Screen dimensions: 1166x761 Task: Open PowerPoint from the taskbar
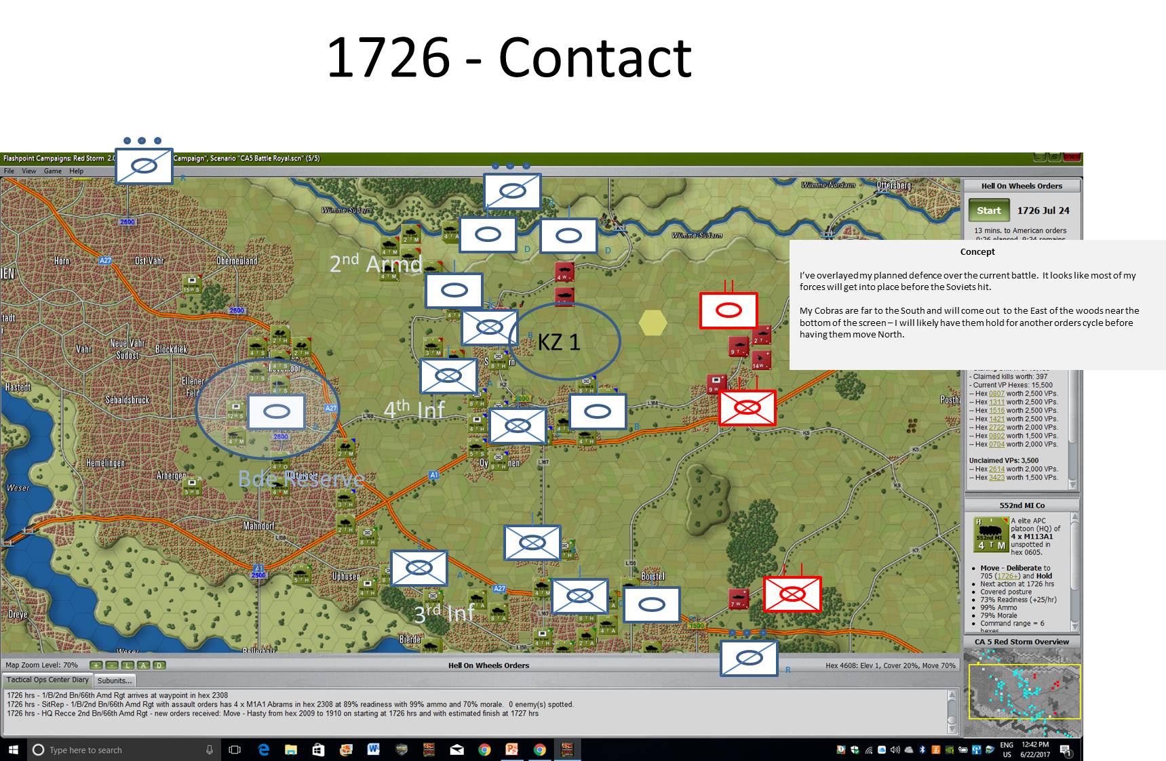pyautogui.click(x=511, y=749)
